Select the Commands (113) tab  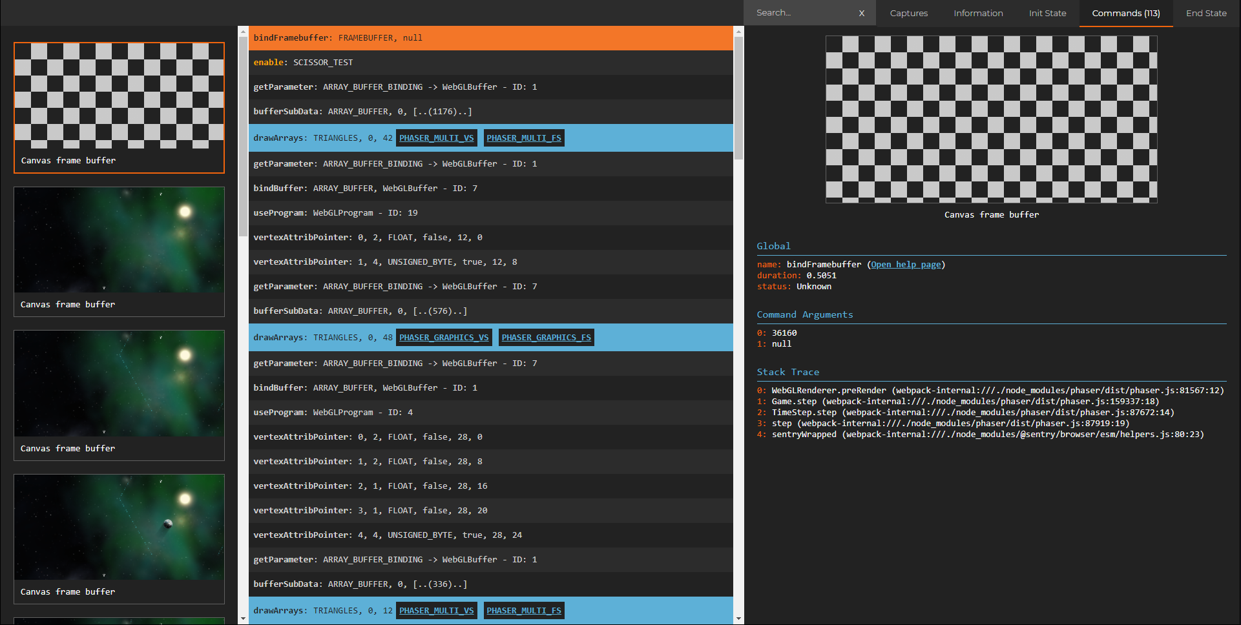[x=1126, y=13]
